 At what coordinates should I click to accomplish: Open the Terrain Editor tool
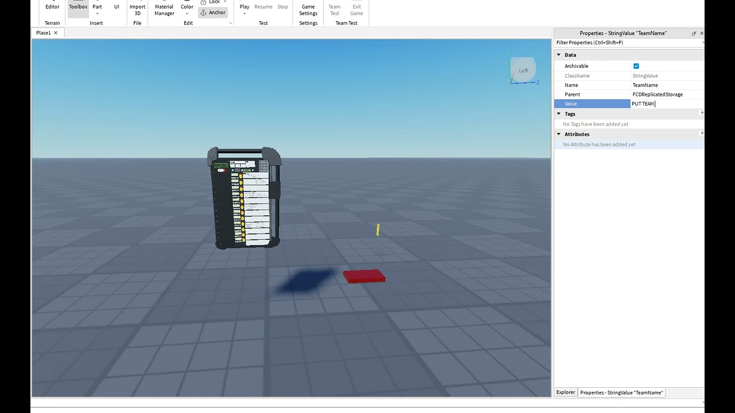tap(52, 7)
